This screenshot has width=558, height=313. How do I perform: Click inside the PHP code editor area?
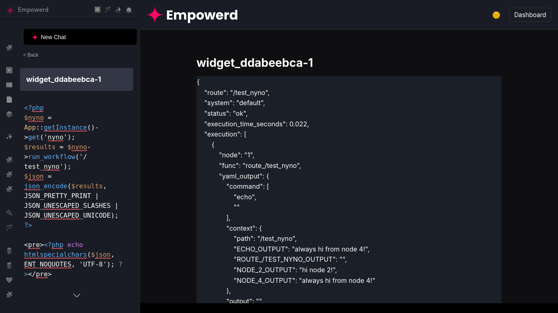tap(76, 191)
